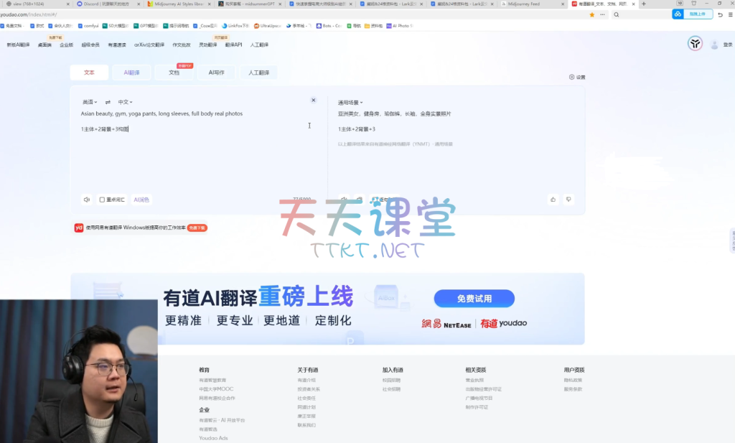Expand the 英语 source language dropdown
The height and width of the screenshot is (443, 735).
pos(88,102)
